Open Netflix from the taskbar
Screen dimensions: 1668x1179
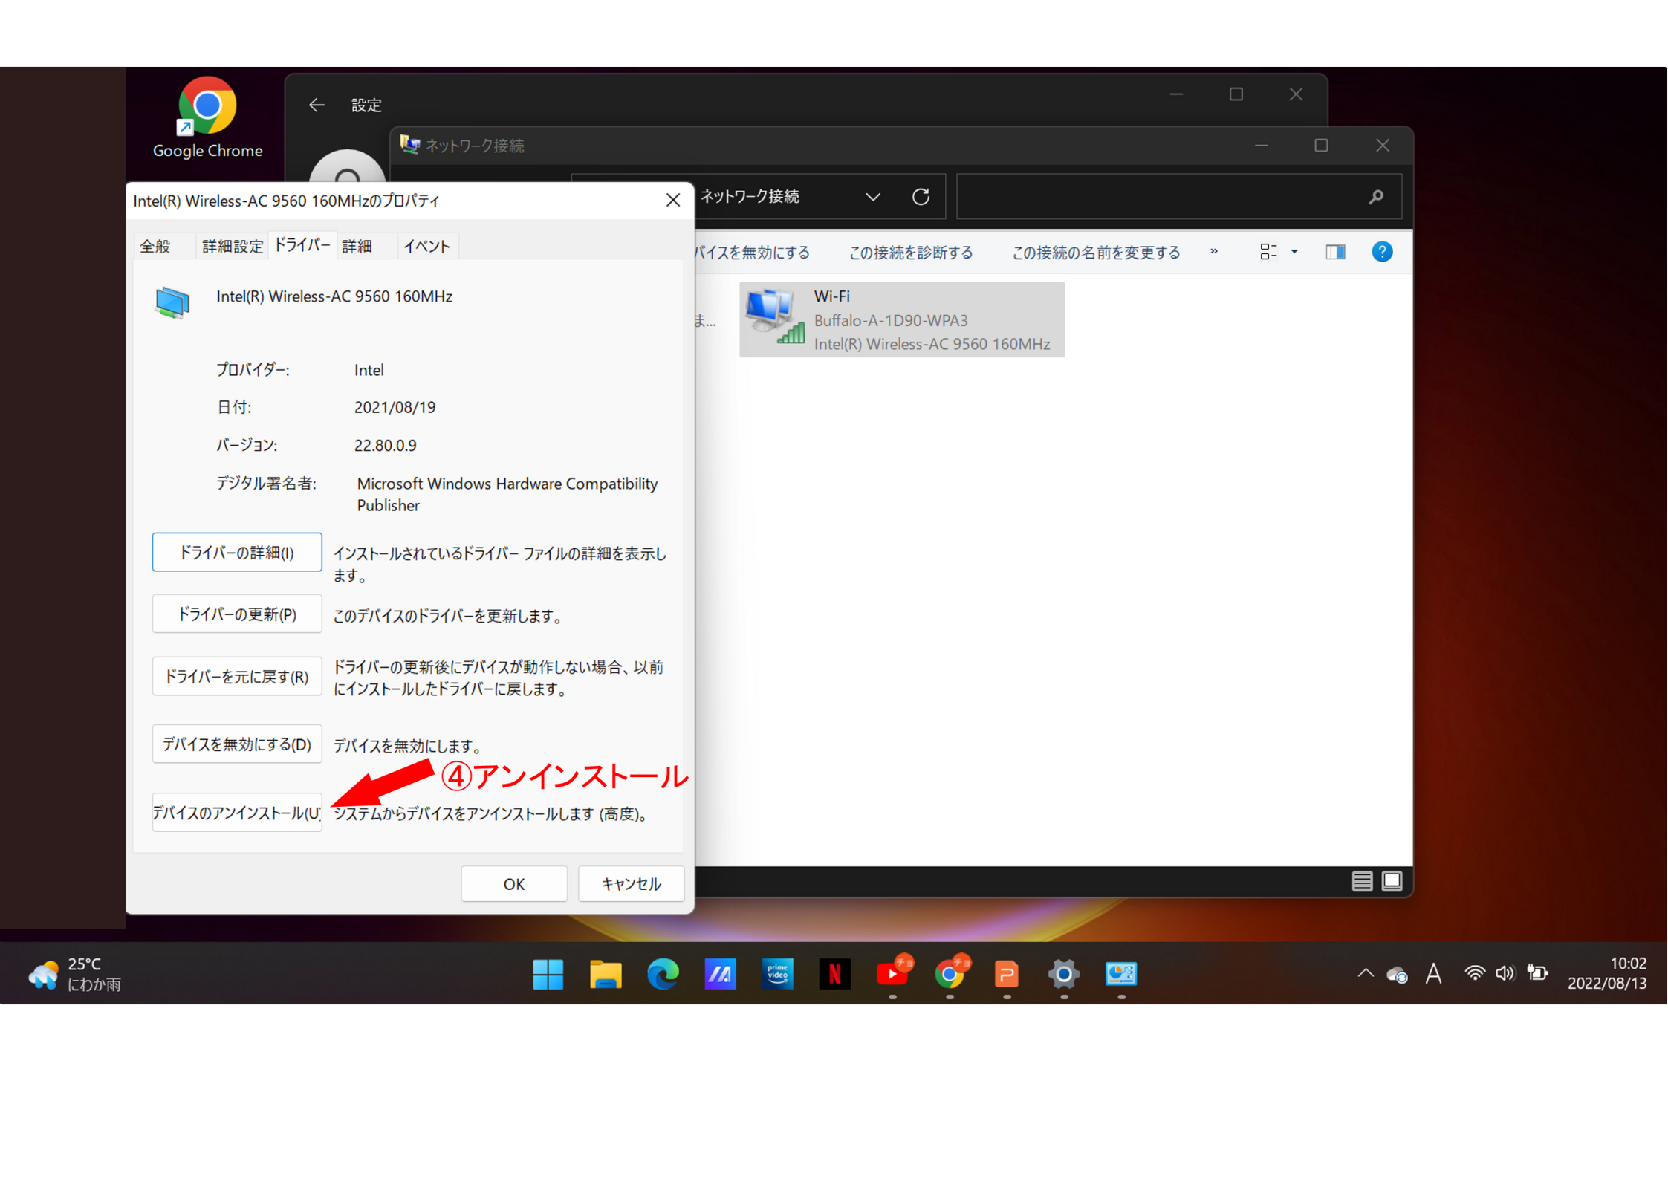(x=834, y=973)
